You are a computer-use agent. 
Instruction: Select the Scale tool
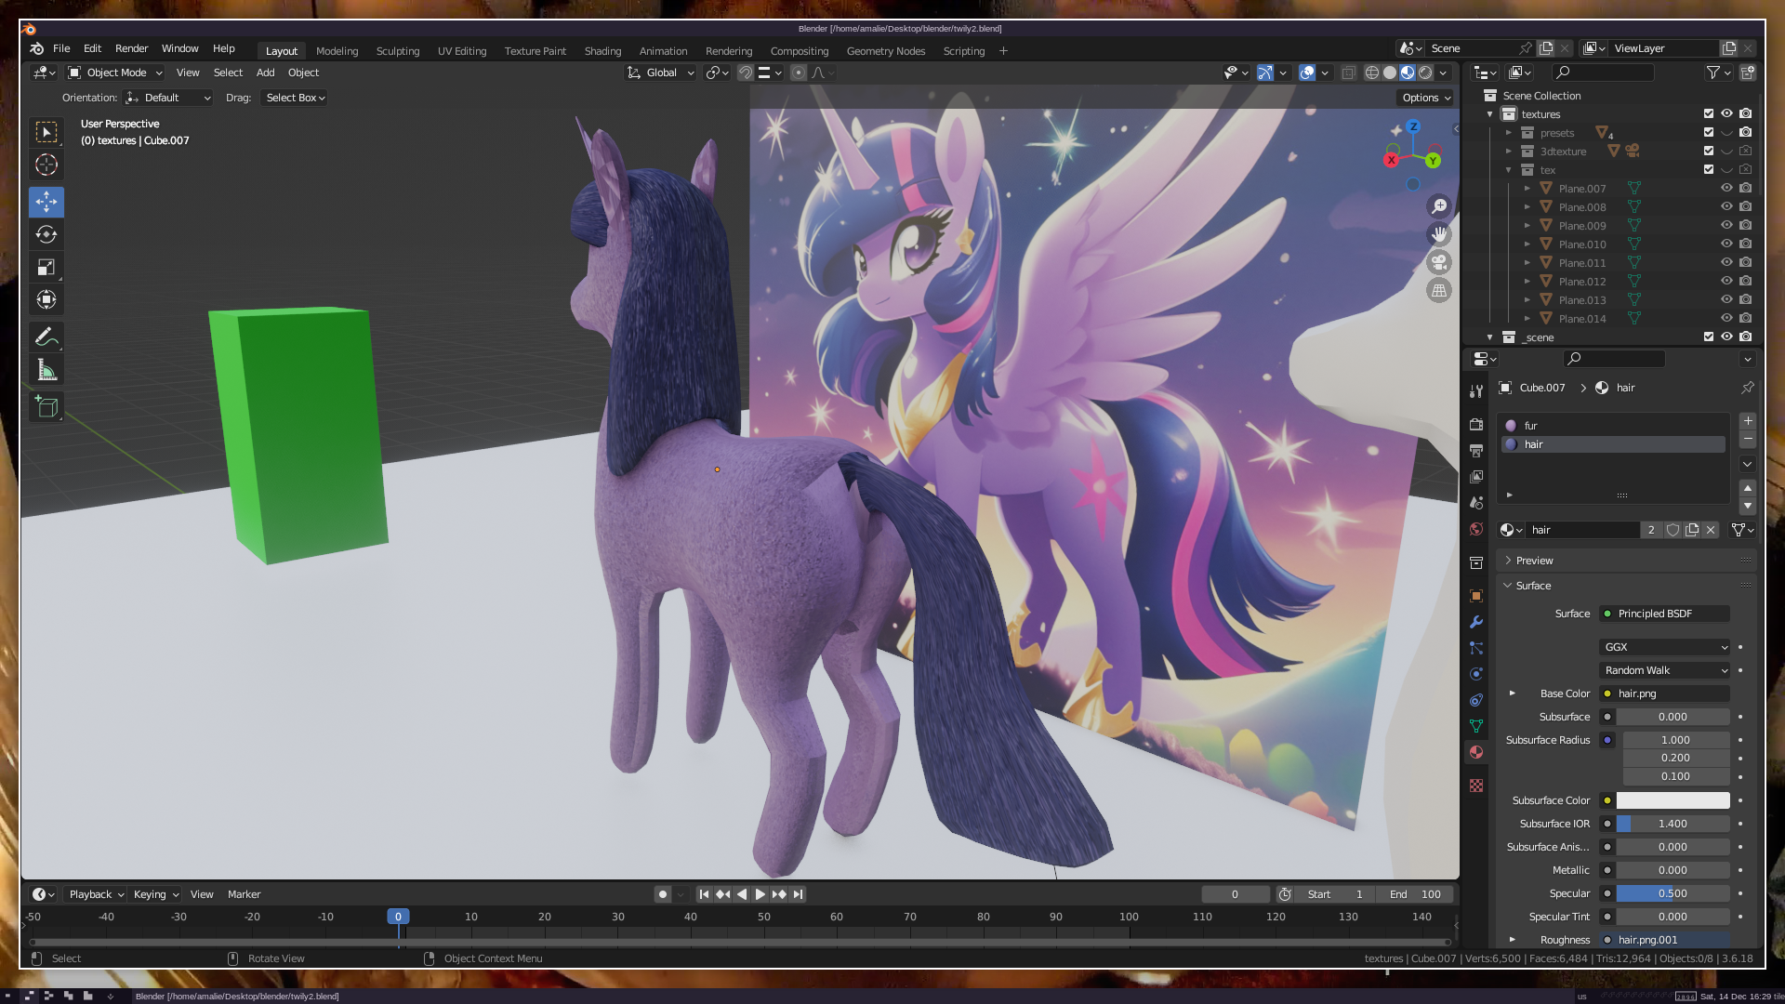point(46,268)
